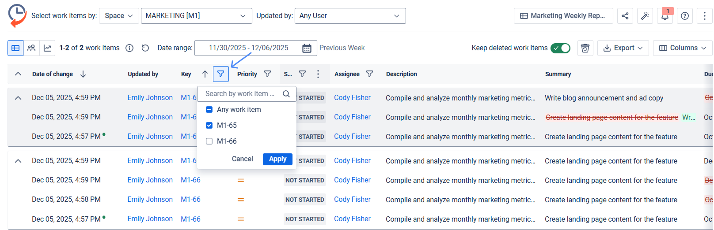Open the Columns menu
This screenshot has width=714, height=230.
(682, 48)
